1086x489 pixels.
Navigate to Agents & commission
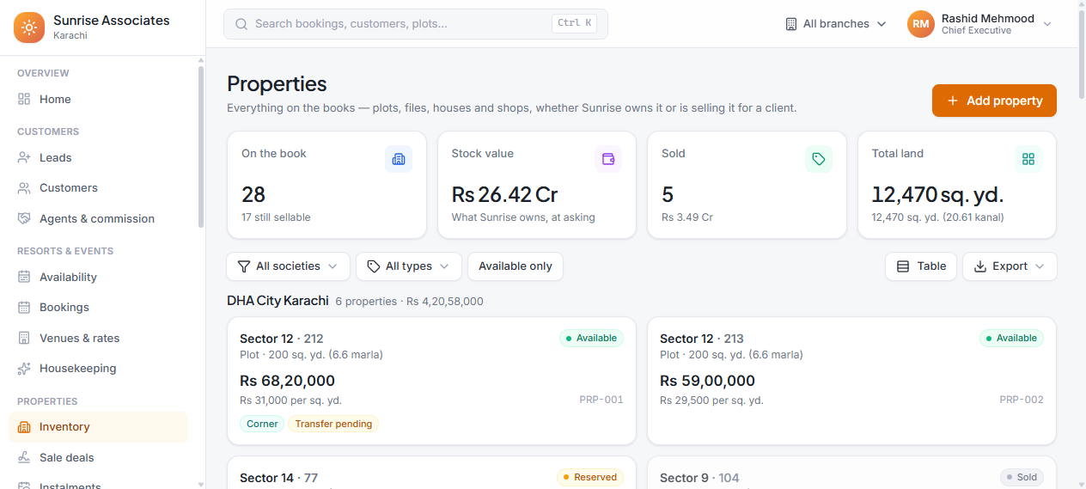coord(98,218)
